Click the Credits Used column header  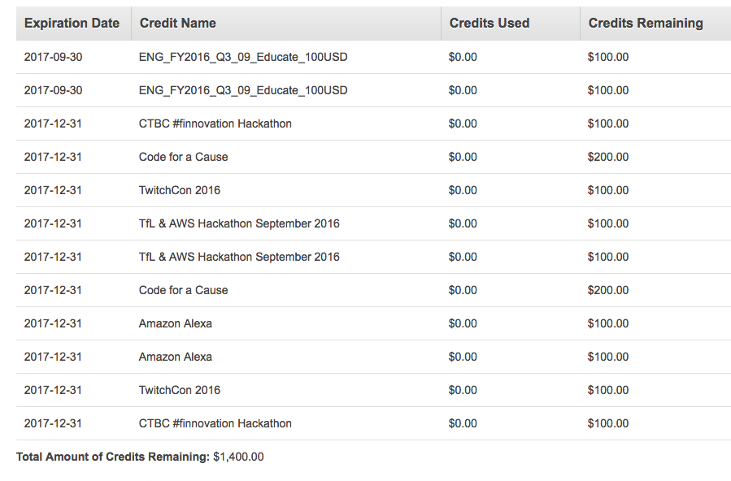[x=489, y=24]
